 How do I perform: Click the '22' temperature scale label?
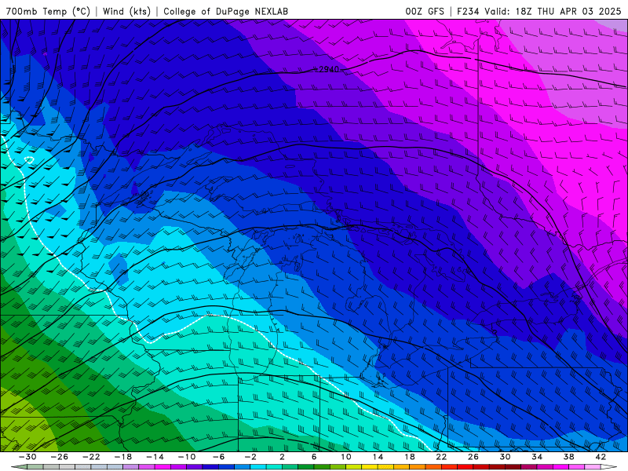pyautogui.click(x=441, y=457)
